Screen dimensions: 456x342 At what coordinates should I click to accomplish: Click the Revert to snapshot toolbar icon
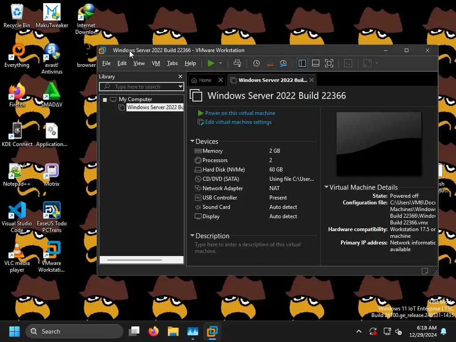pos(270,63)
